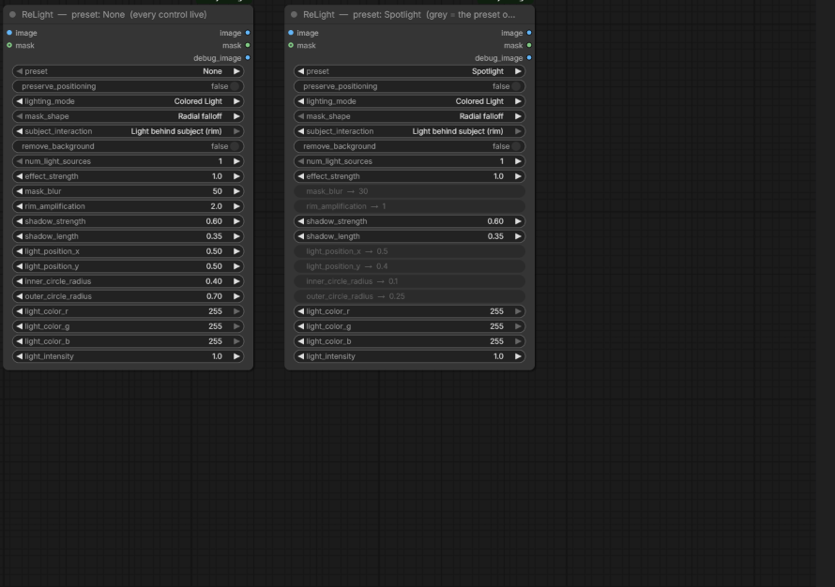Viewport: 835px width, 587px height.
Task: Click image output socket on preset Spotlight node
Action: pyautogui.click(x=529, y=33)
